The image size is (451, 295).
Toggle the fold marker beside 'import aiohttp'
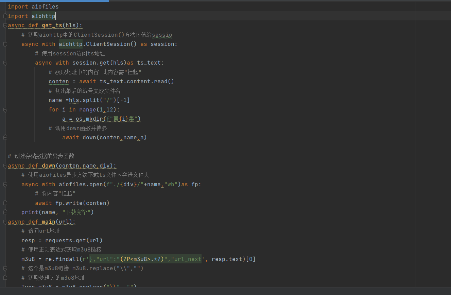pyautogui.click(x=5, y=16)
